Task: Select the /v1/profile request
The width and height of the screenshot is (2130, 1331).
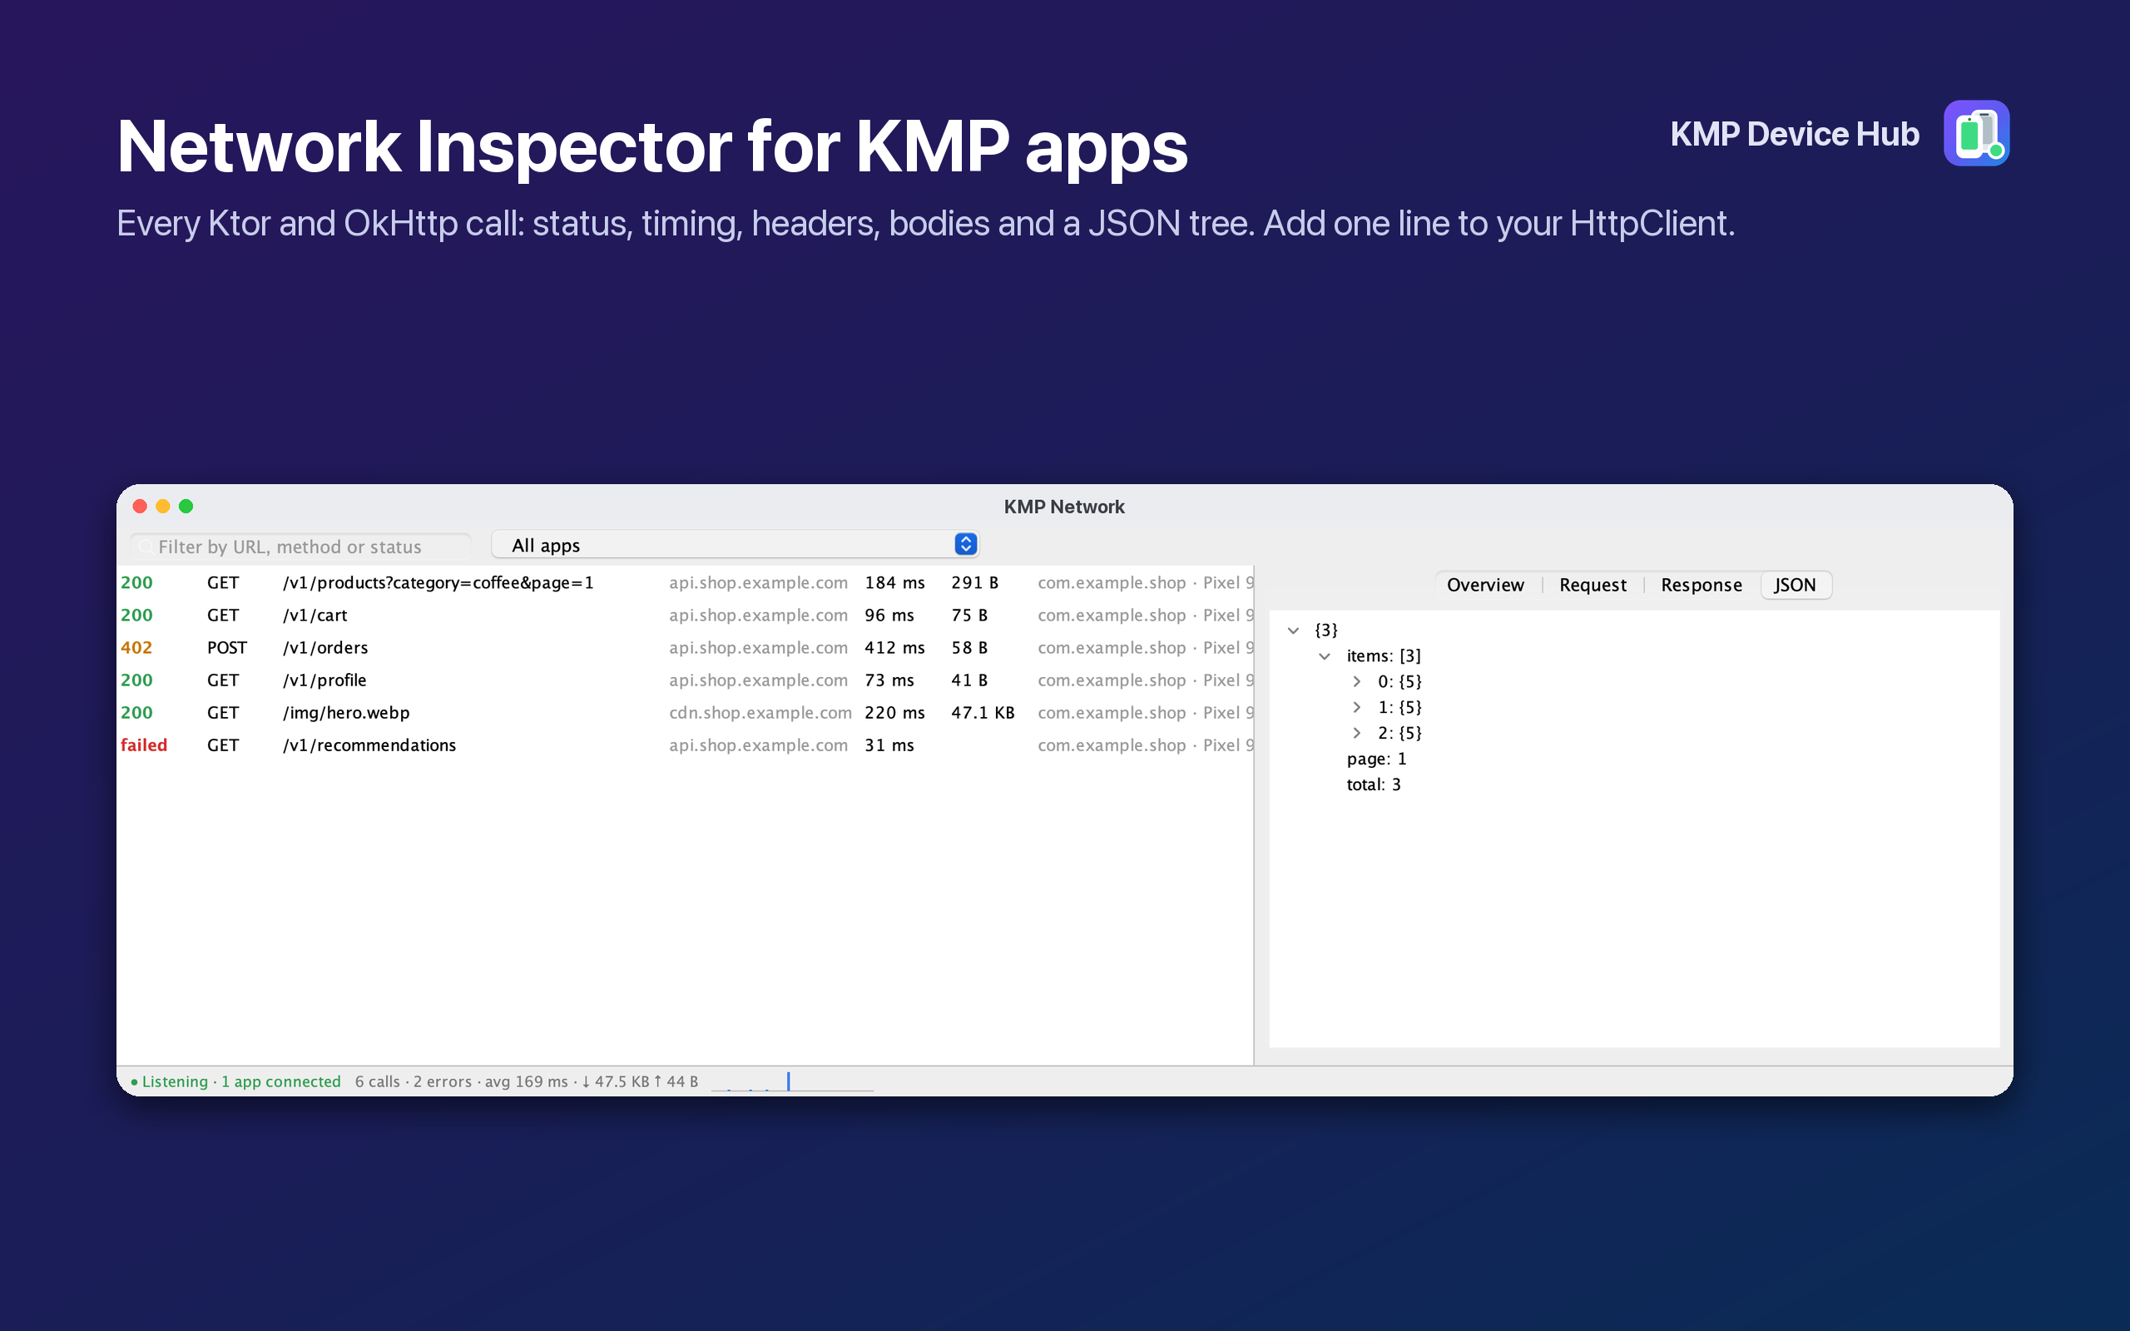Action: pyautogui.click(x=685, y=680)
